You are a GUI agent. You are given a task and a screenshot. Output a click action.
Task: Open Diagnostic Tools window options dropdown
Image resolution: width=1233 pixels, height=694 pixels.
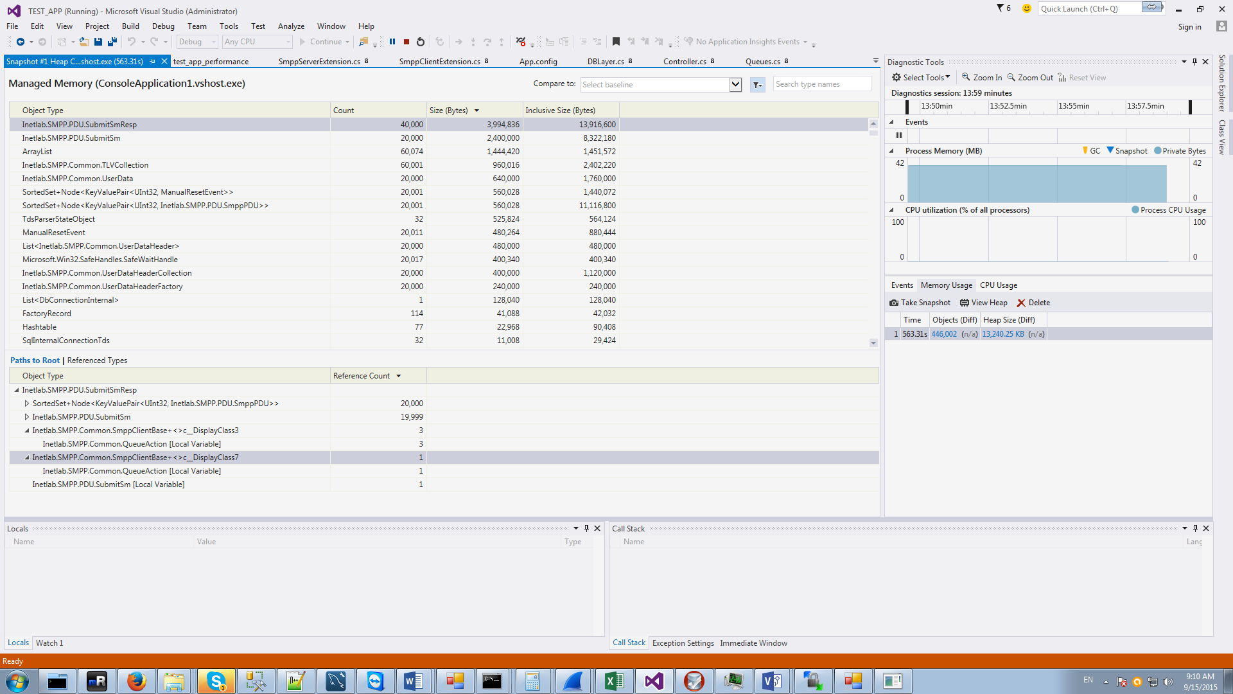click(1184, 62)
